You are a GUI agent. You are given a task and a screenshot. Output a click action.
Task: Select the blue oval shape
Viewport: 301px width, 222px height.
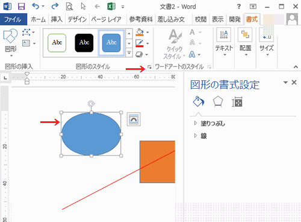91,134
